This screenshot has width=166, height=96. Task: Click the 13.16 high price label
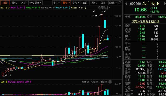94,16
